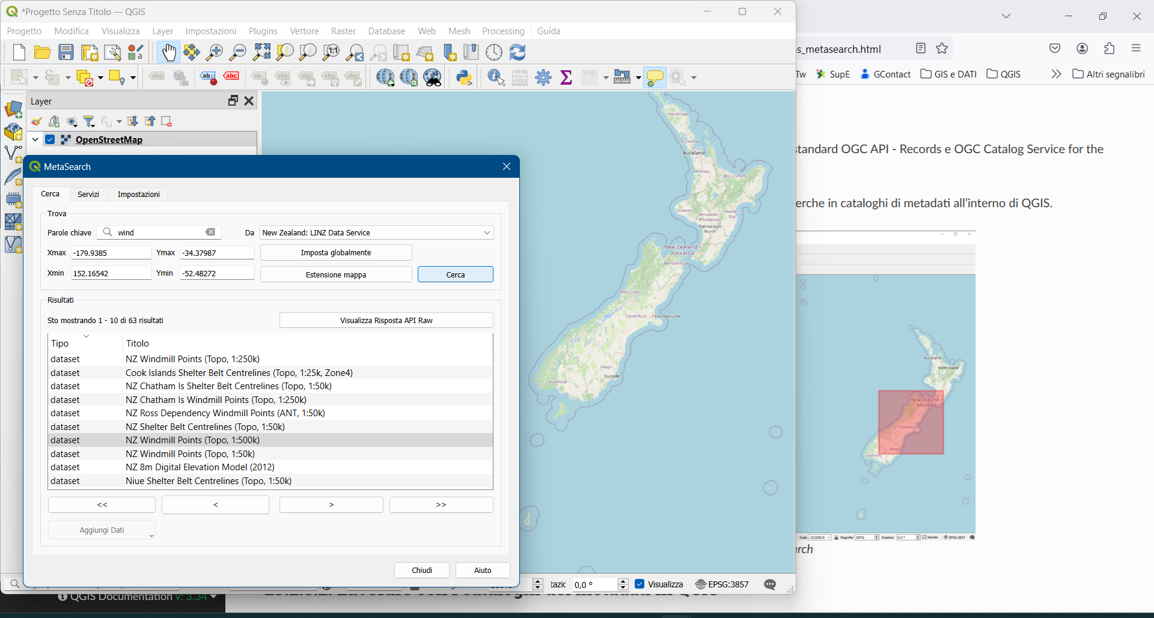Screen dimensions: 1154x618
Task: Open MetaSearch globe toolbar icon with binoculars
Action: 433,77
